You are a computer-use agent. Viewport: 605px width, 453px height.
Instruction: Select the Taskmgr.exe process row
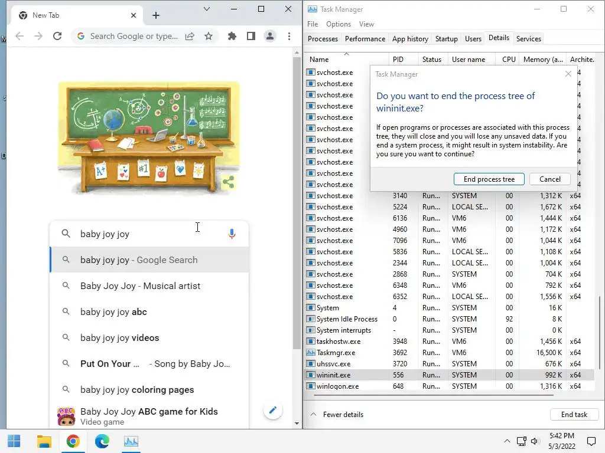pos(450,353)
